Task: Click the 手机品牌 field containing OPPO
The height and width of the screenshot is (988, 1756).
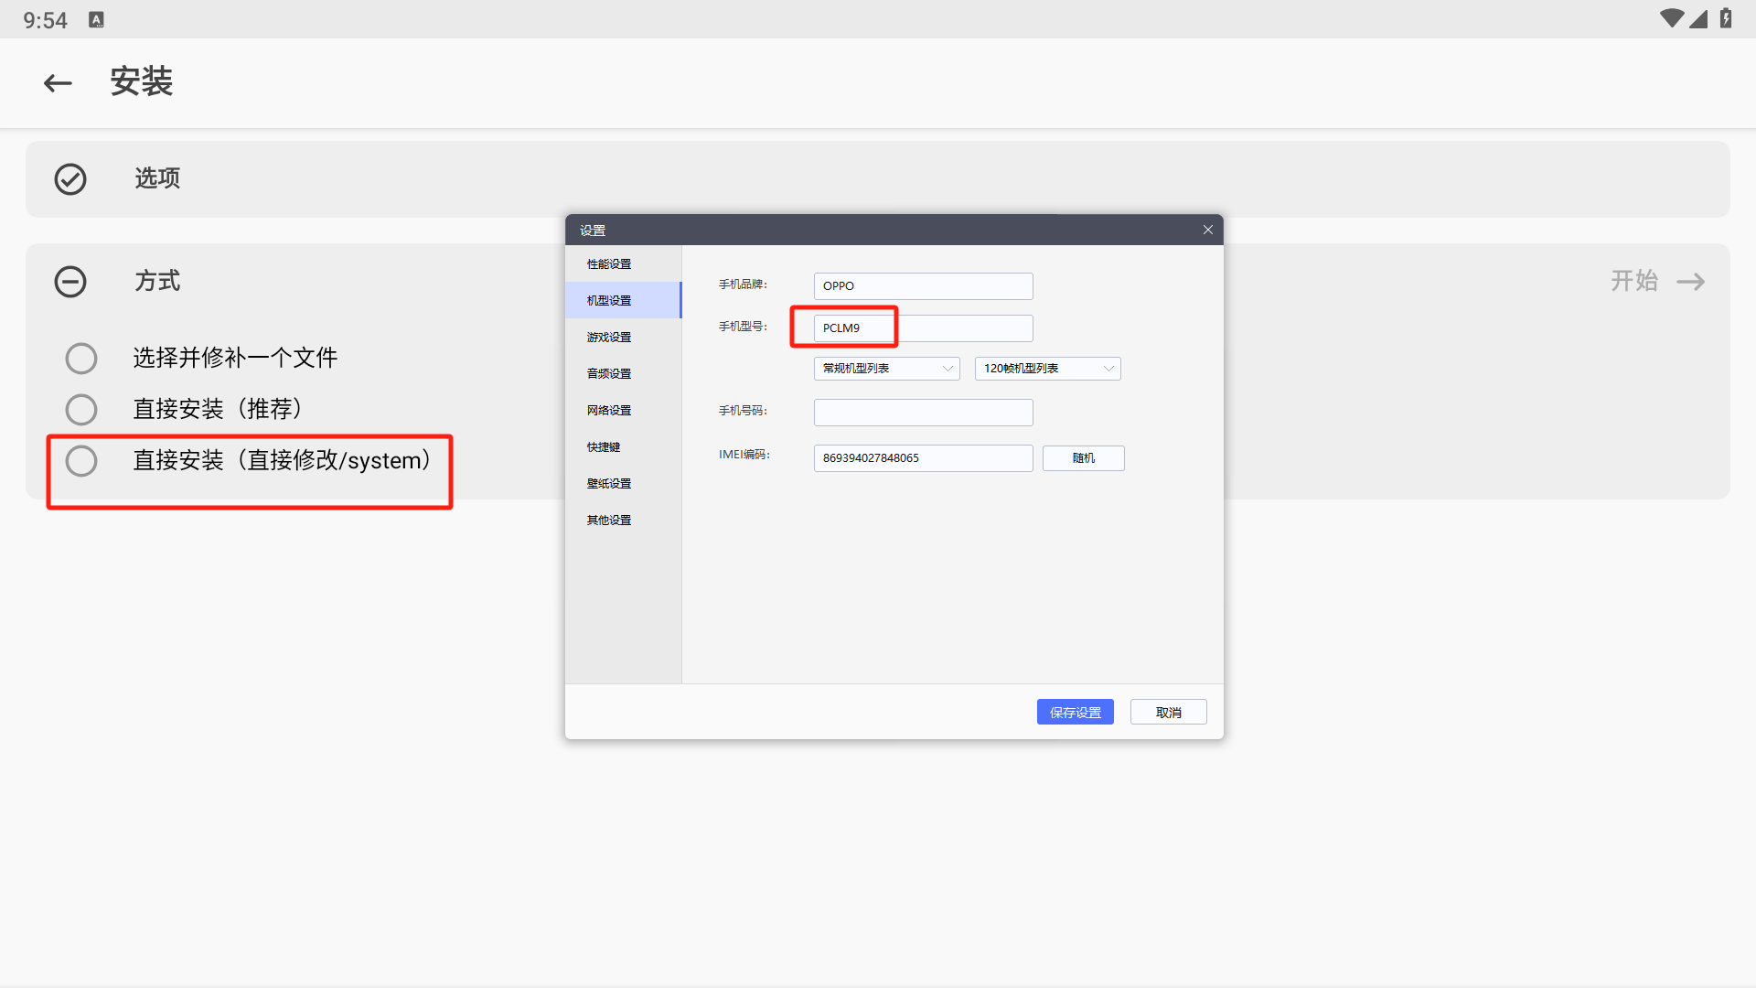Action: tap(923, 285)
